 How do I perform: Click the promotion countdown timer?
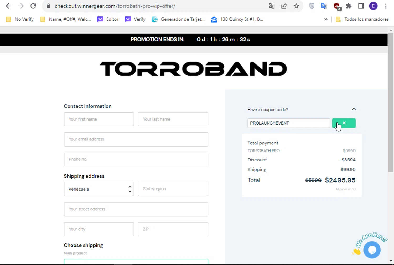coord(223,39)
